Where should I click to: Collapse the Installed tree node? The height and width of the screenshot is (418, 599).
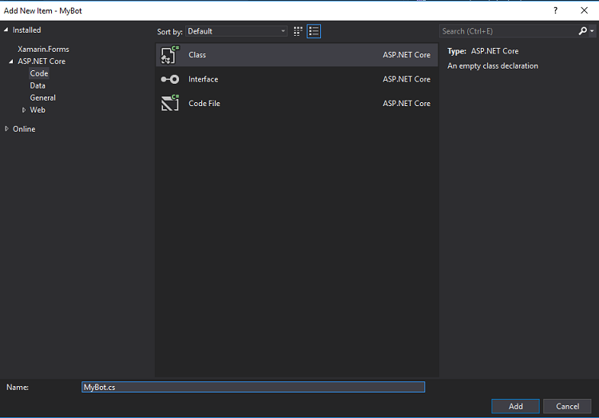pos(6,30)
